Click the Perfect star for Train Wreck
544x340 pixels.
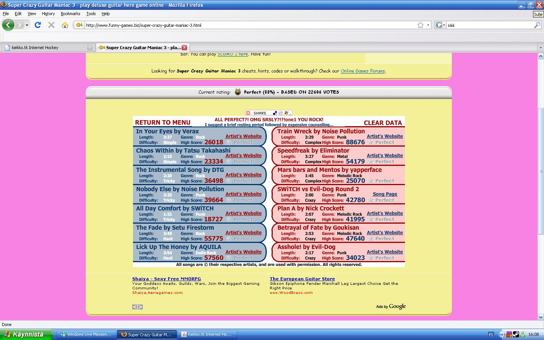pyautogui.click(x=371, y=142)
